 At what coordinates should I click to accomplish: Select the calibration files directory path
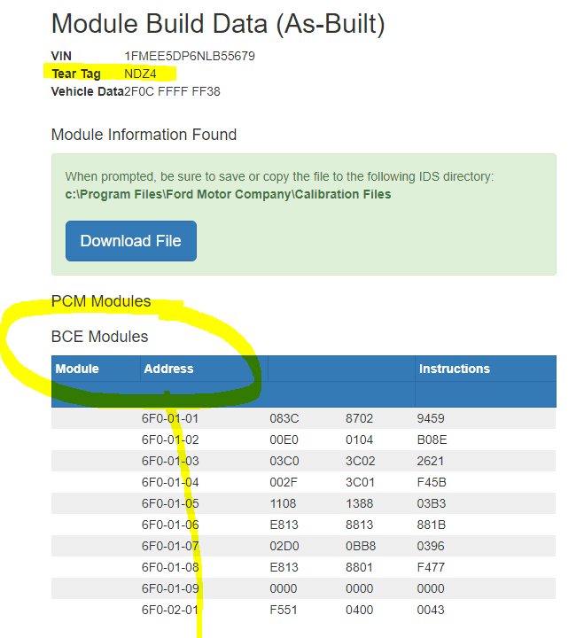[x=228, y=194]
